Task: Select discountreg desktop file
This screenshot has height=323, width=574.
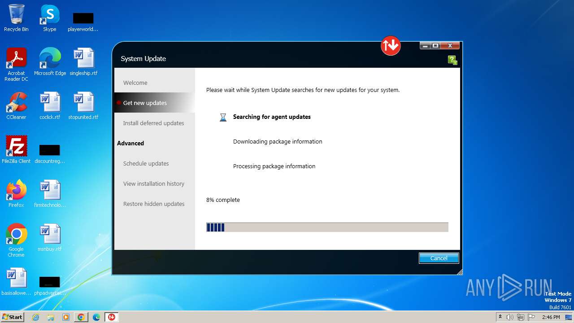Action: point(50,154)
